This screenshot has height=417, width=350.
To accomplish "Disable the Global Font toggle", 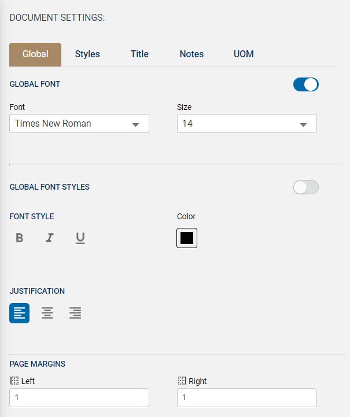I will tap(306, 84).
